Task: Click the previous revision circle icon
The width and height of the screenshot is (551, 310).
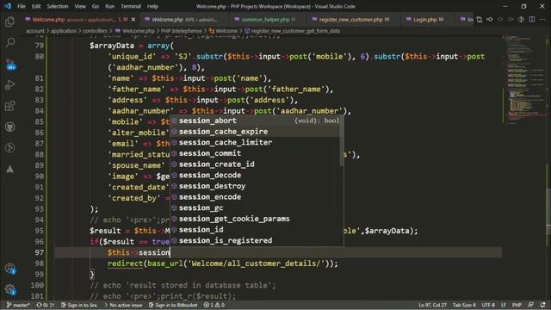Action: [500, 19]
